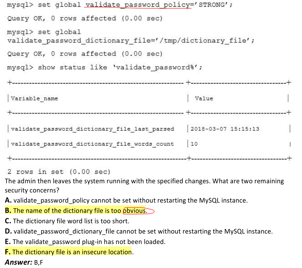Select highlighted option F about insecure location

pos(69,252)
